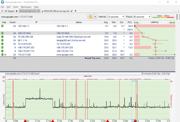Select hop 1 green circle icon
The height and width of the screenshot is (122, 180).
point(2,26)
